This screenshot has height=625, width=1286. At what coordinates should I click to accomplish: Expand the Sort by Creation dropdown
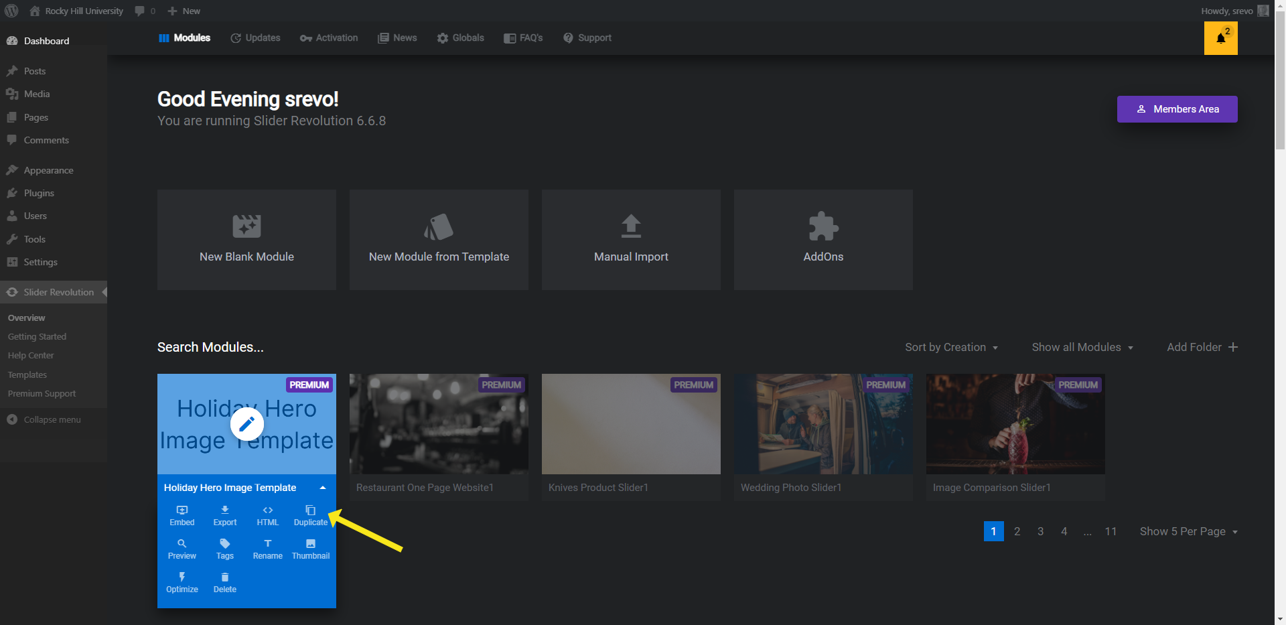(951, 347)
